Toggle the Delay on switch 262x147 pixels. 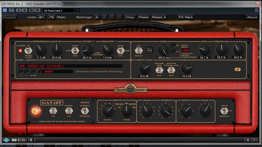tap(138, 50)
